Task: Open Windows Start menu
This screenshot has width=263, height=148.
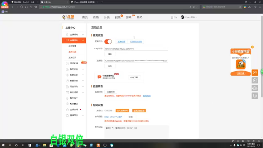Action: tap(3, 145)
